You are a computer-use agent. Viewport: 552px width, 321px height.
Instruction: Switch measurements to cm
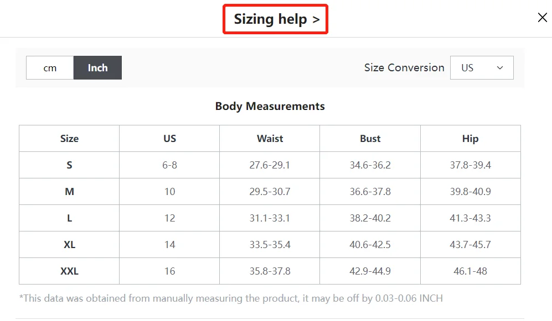(50, 68)
